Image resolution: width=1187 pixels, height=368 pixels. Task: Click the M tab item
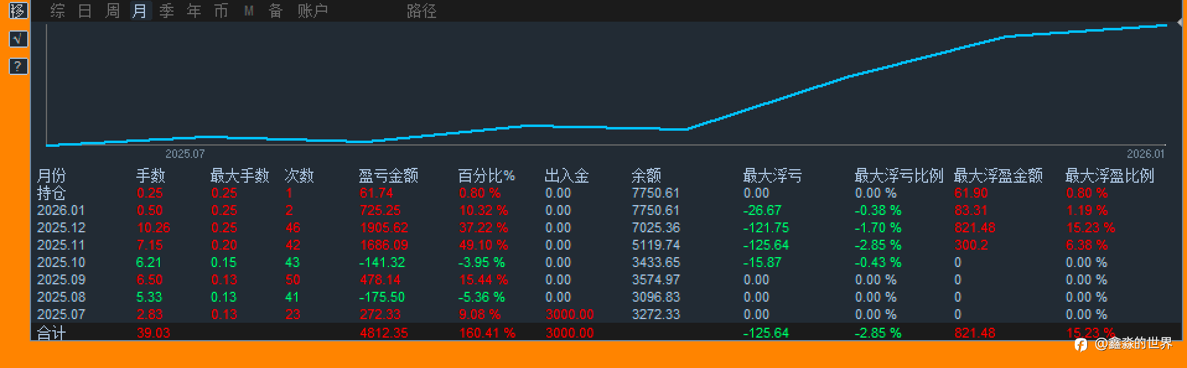(248, 11)
